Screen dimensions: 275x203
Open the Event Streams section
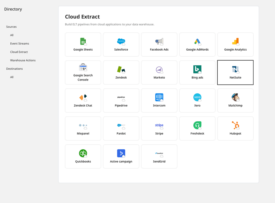click(19, 43)
